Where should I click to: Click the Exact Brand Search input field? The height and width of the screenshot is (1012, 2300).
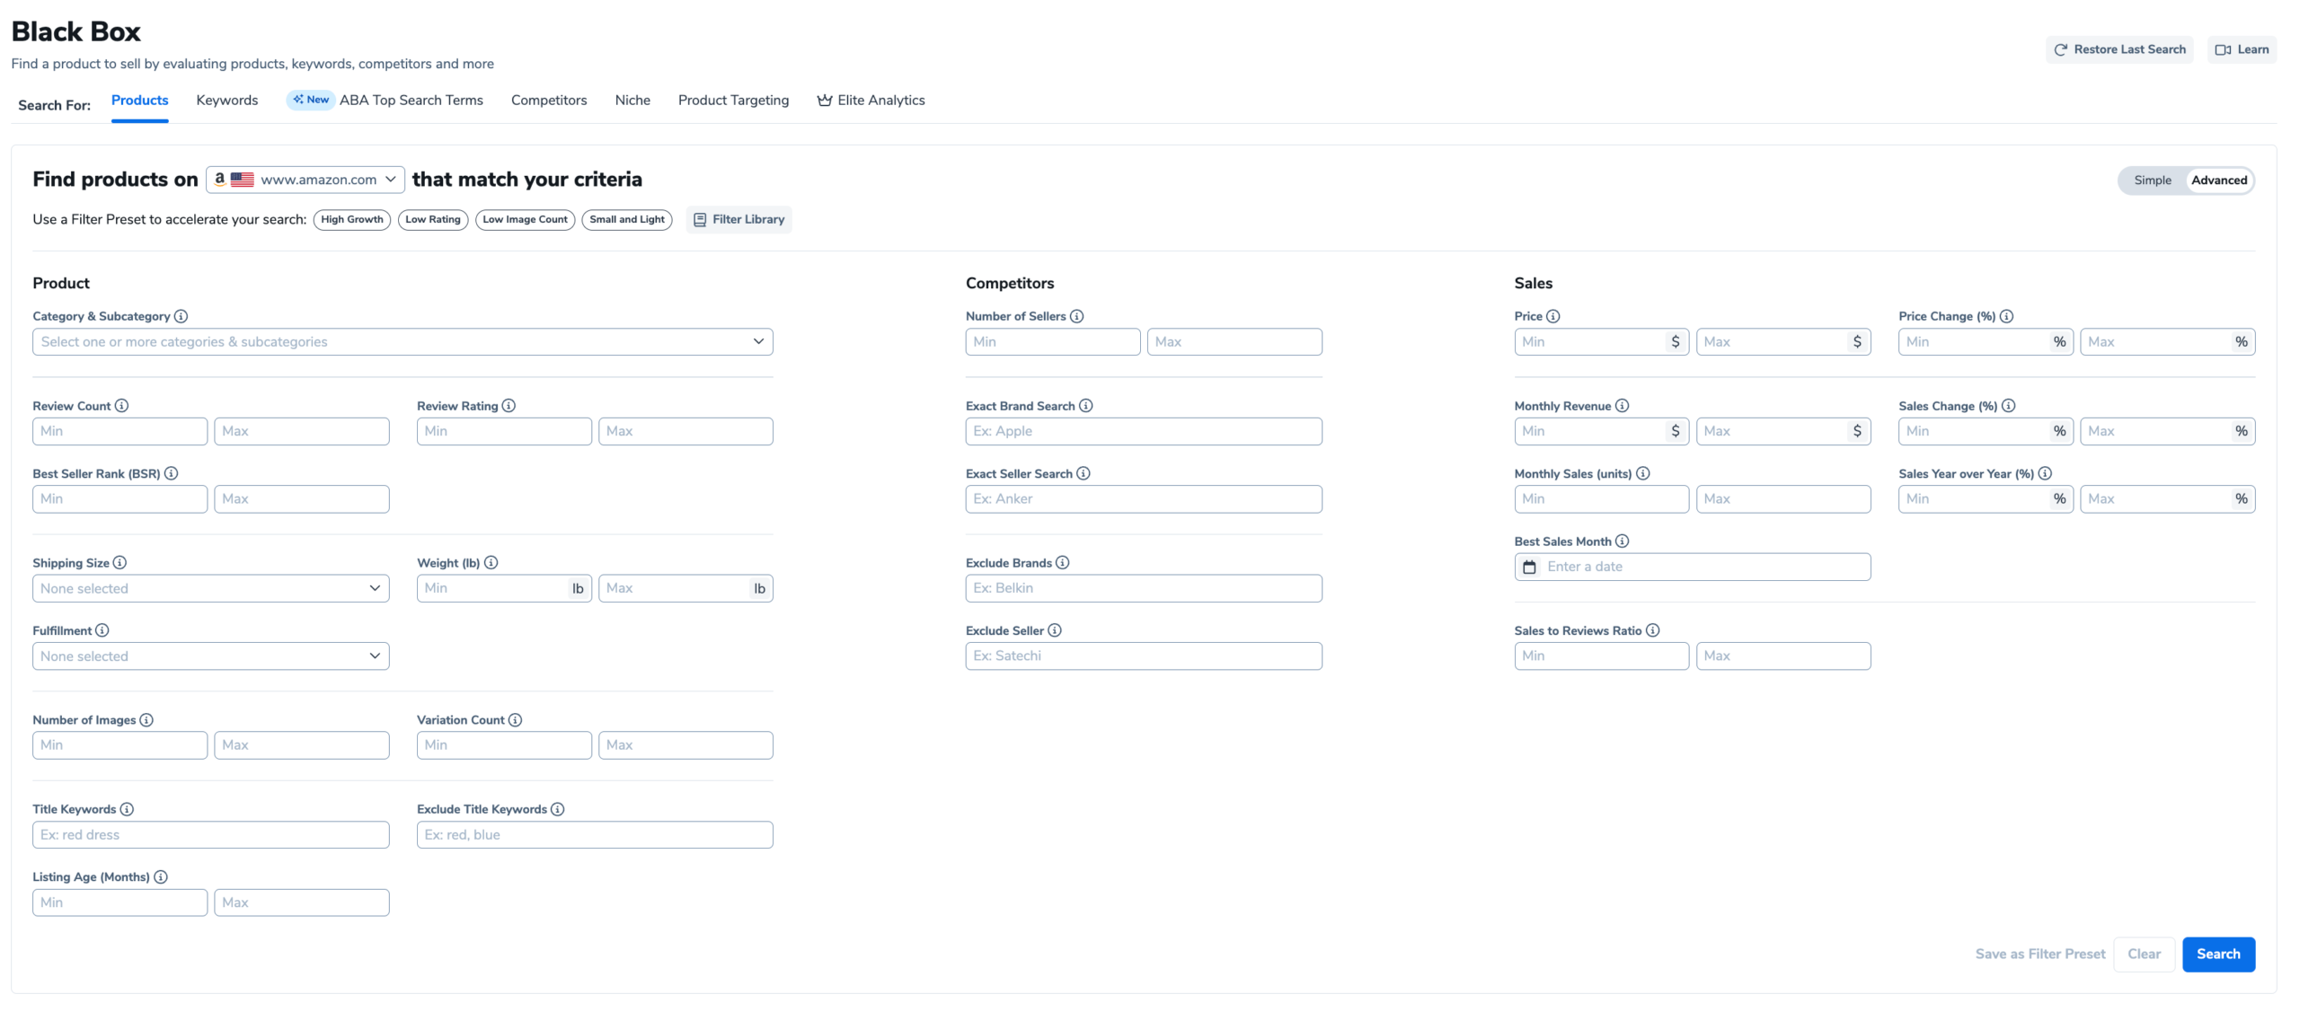click(1142, 431)
